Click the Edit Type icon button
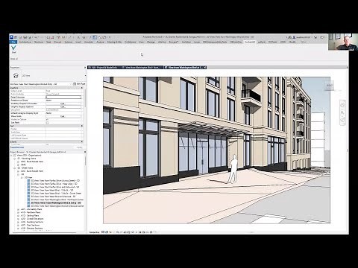The height and width of the screenshot is (268, 358). tap(79, 84)
